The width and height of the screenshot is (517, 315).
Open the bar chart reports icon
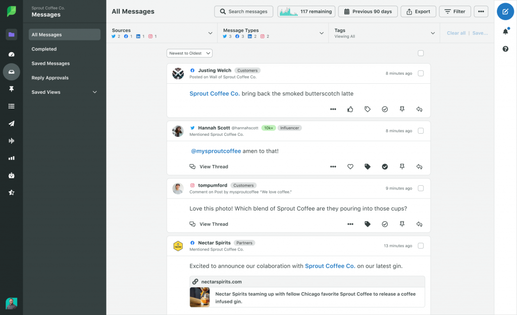coord(12,158)
